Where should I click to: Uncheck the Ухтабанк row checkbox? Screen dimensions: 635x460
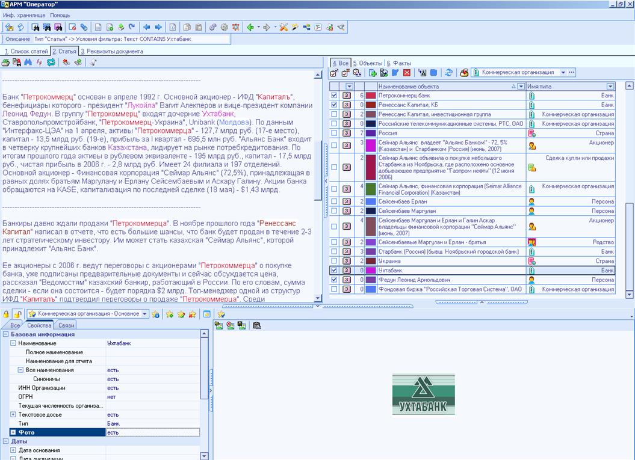point(334,270)
